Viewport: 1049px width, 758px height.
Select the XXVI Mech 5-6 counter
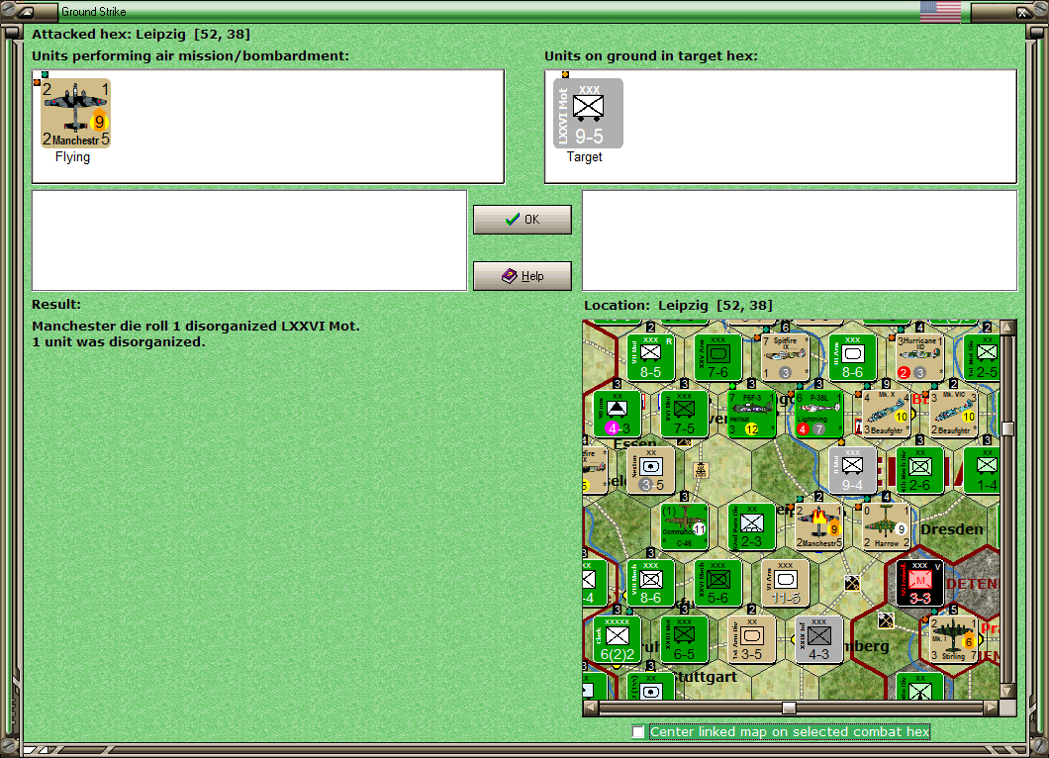click(x=717, y=583)
